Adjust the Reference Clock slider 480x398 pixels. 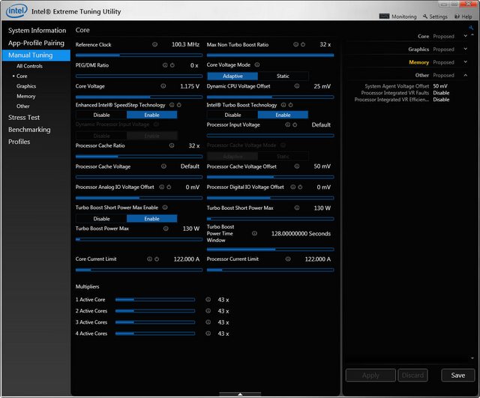pos(139,55)
